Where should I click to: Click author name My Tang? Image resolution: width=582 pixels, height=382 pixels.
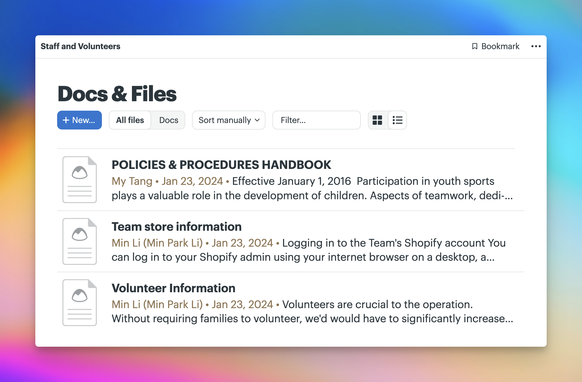[x=132, y=181]
